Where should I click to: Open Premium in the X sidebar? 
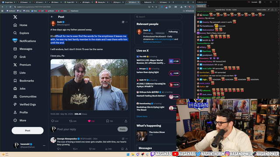(22, 65)
